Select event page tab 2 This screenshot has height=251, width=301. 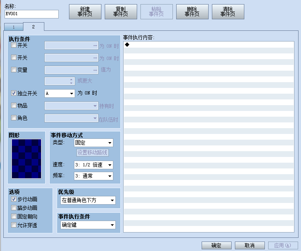(x=33, y=27)
